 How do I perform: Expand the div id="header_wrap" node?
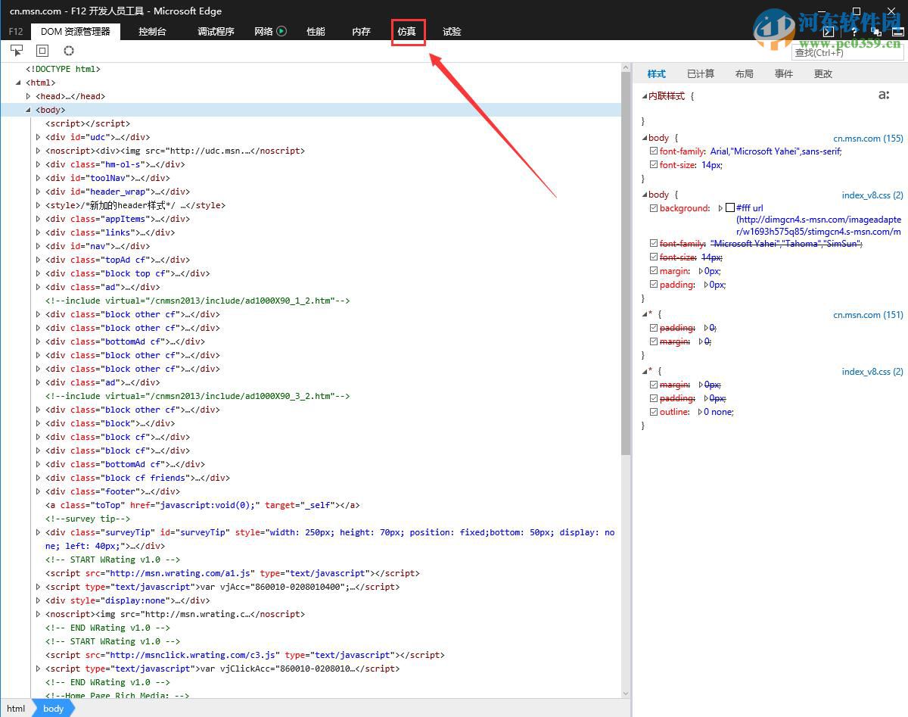39,192
